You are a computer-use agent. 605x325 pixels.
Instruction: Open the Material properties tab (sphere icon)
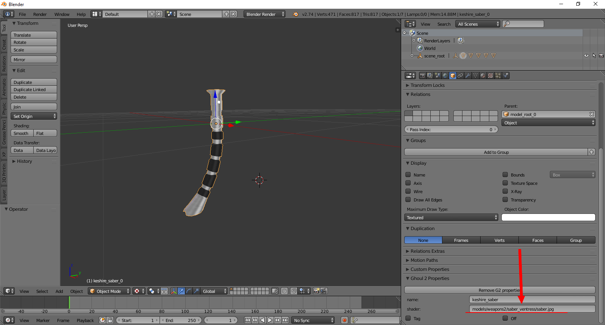483,76
